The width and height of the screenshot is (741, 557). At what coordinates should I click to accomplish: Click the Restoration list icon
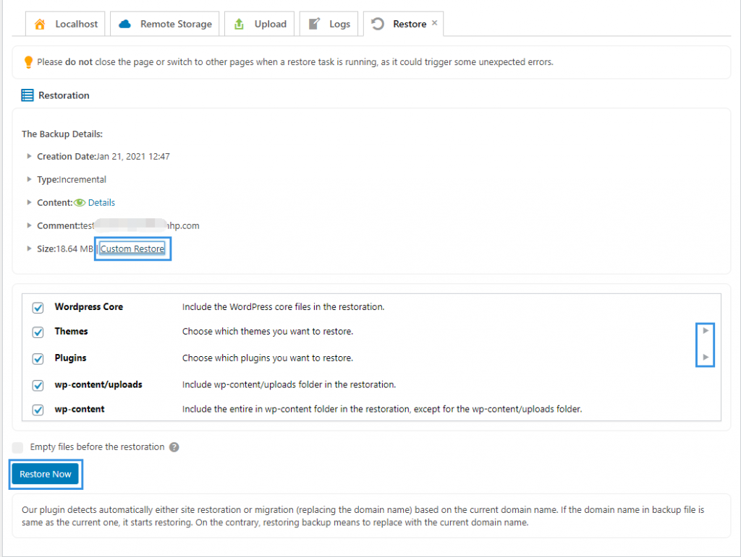(x=26, y=95)
